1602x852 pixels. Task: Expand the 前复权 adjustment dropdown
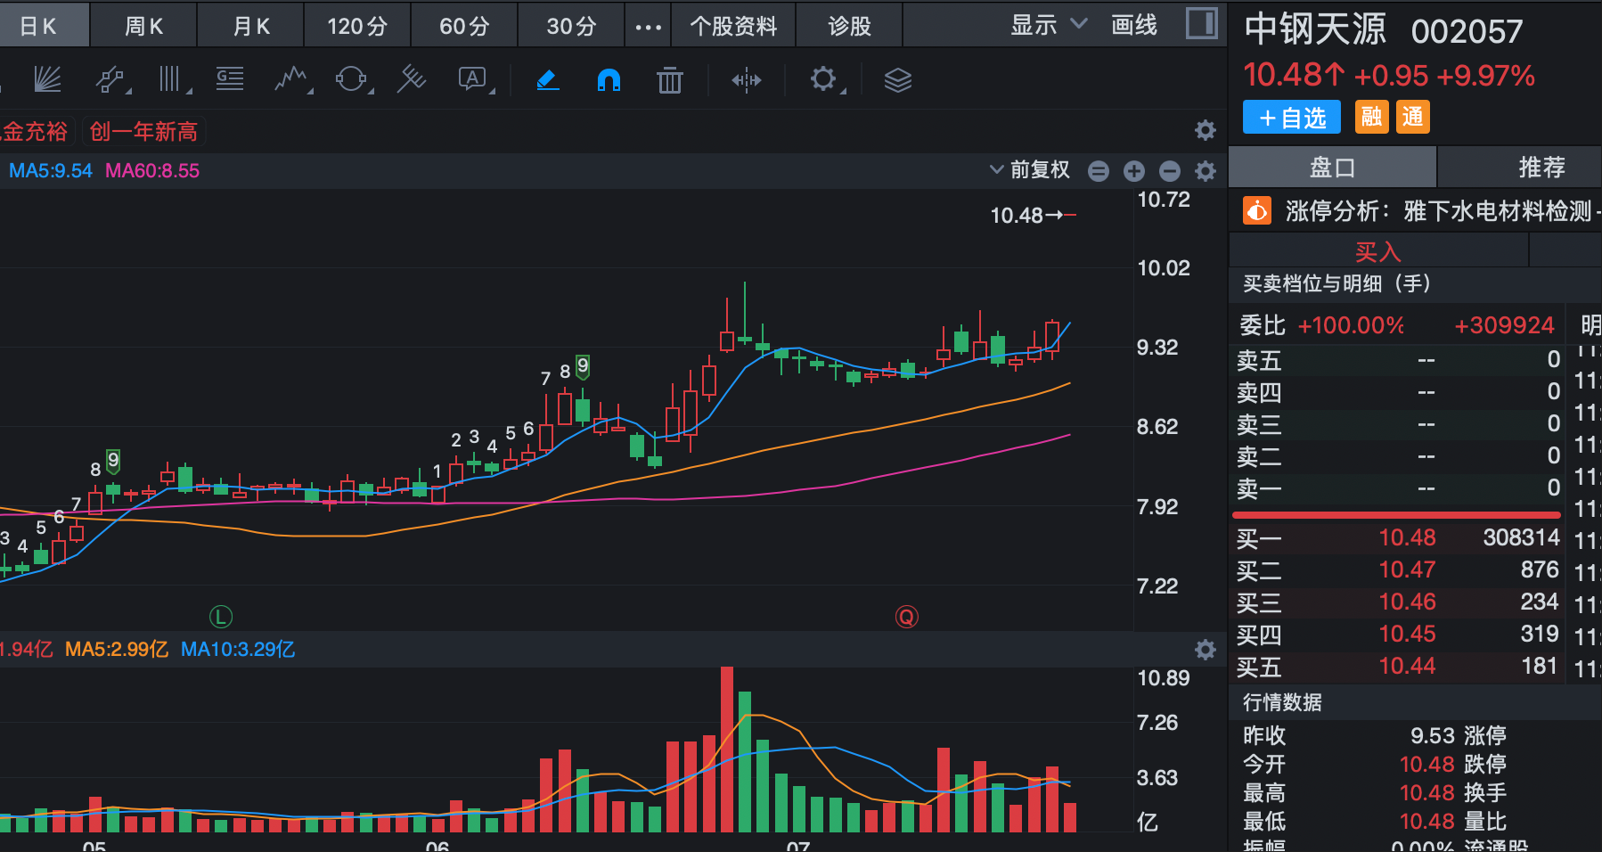1030,169
